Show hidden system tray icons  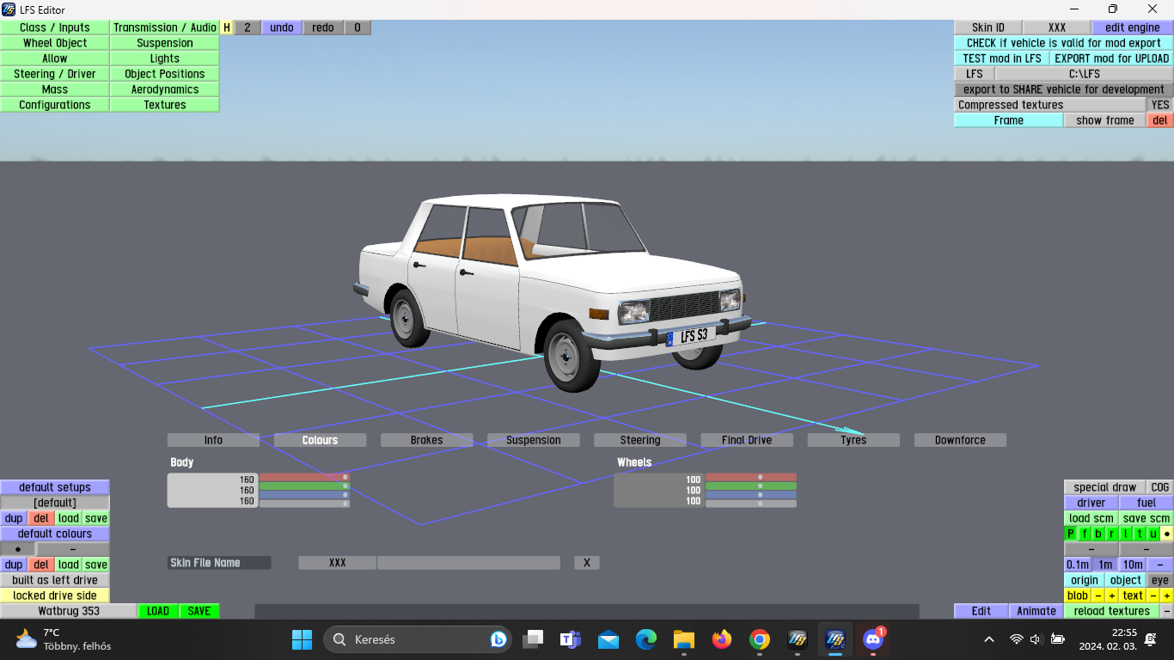pyautogui.click(x=989, y=639)
